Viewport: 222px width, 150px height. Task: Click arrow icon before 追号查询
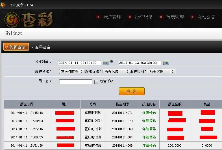tap(32, 47)
